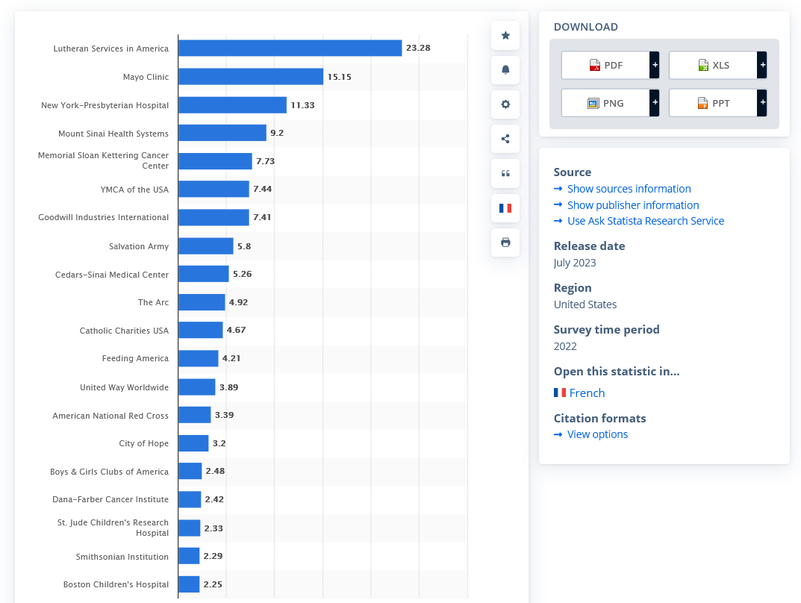View options for citation formats

[598, 434]
